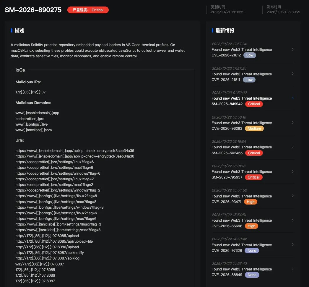Click URL ending ip-check-encrypted/3aeb34a36
Screen dimensions: 309x287
pyautogui.click(x=75, y=151)
